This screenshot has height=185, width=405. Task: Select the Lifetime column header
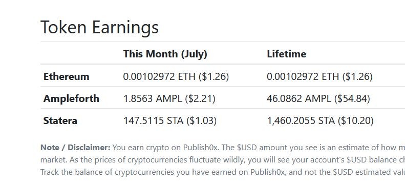click(x=286, y=54)
